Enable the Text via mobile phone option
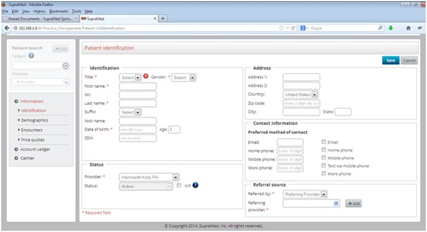 click(324, 165)
